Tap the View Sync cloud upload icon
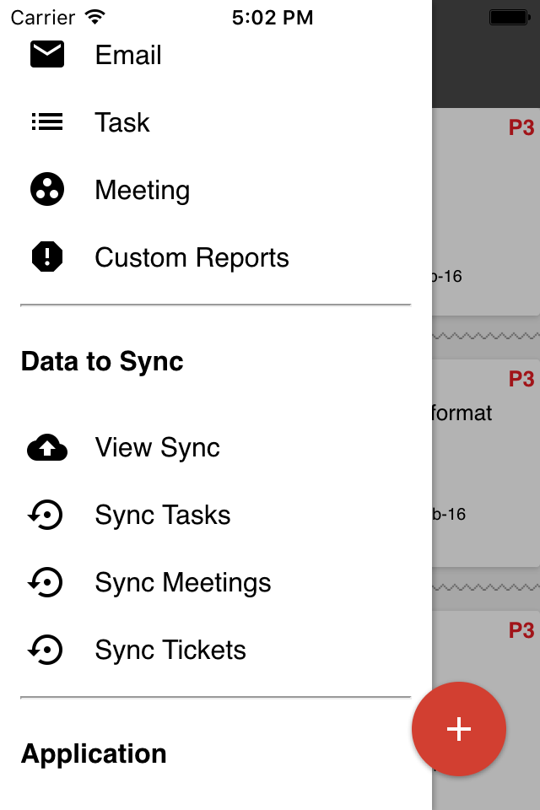This screenshot has height=810, width=540. (47, 448)
